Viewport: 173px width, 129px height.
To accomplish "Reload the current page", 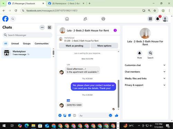I will click(16, 11).
